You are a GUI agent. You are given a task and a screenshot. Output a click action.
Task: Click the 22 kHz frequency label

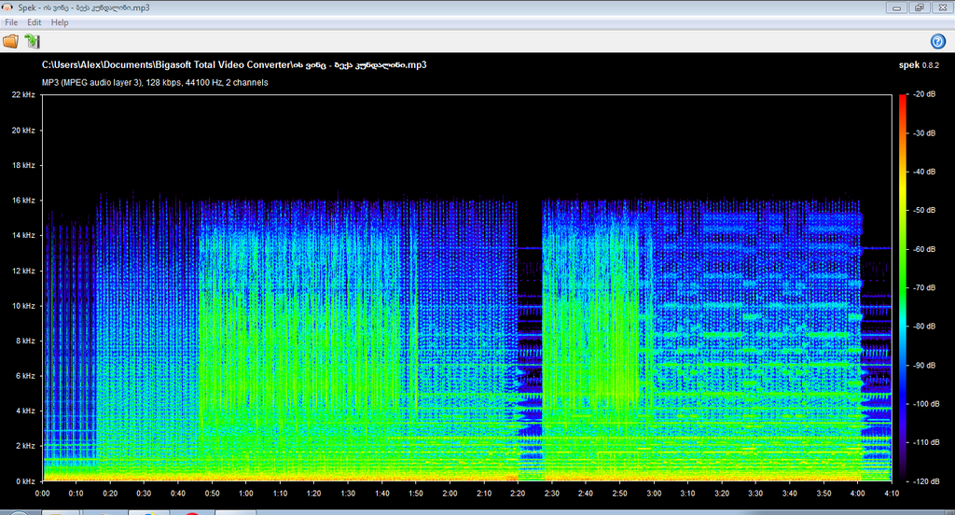click(23, 94)
